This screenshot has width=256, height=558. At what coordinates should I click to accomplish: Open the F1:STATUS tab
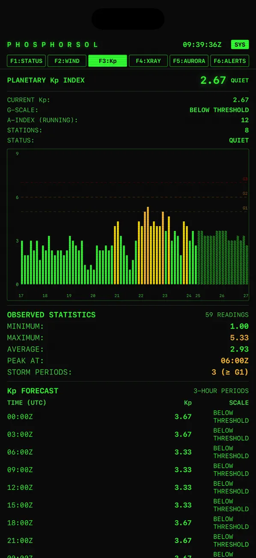tap(27, 61)
